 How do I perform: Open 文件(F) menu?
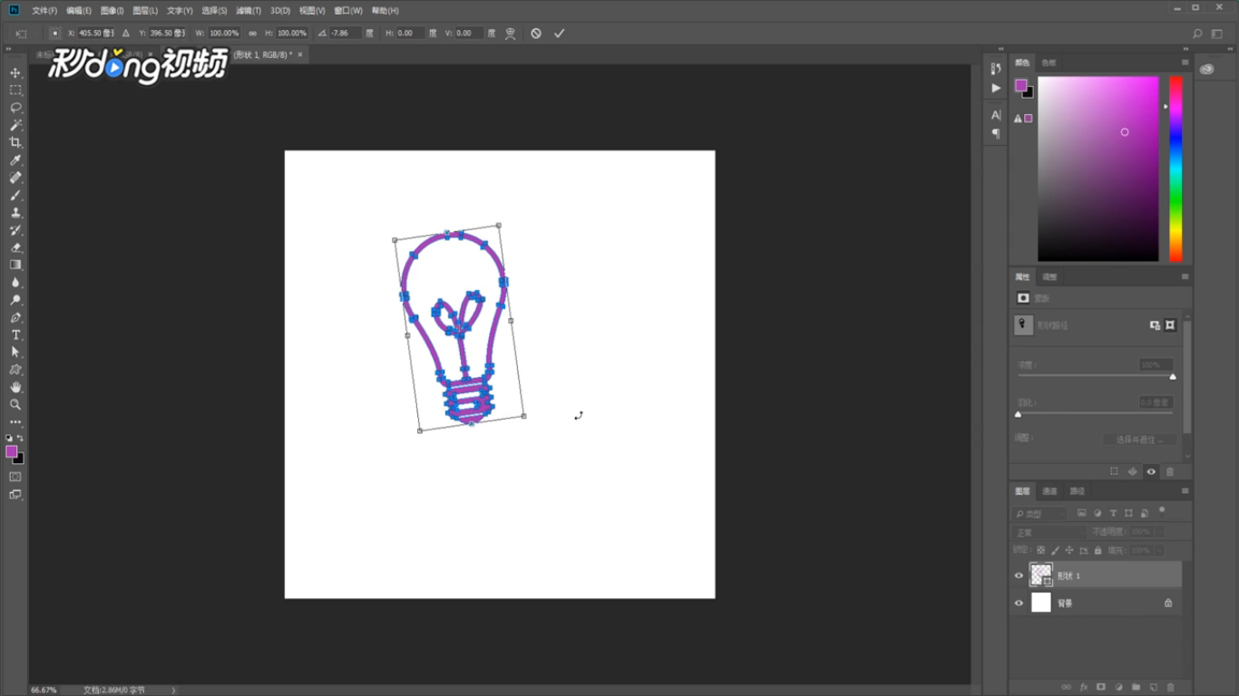click(x=44, y=11)
